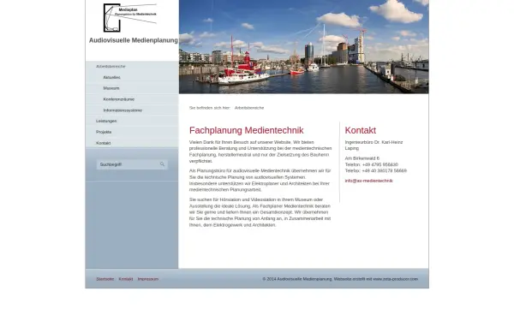
Task: Click the Am Birkenwald 6 address line
Action: point(362,158)
